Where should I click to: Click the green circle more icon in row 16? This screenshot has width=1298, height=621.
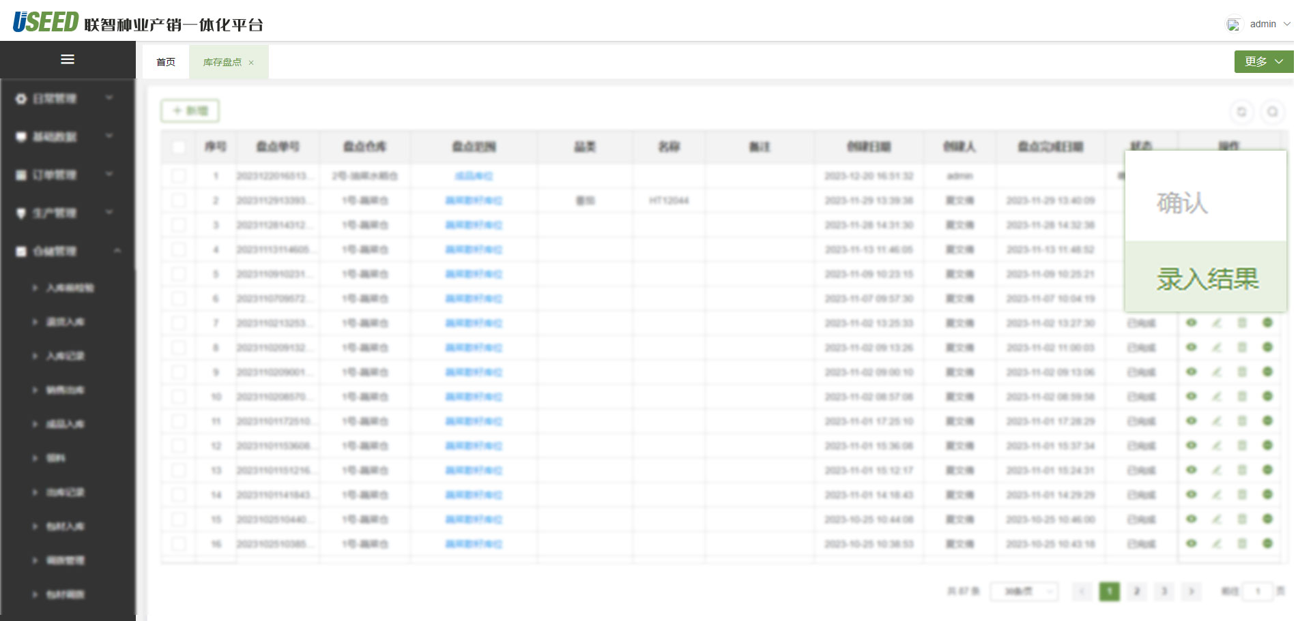[1267, 544]
